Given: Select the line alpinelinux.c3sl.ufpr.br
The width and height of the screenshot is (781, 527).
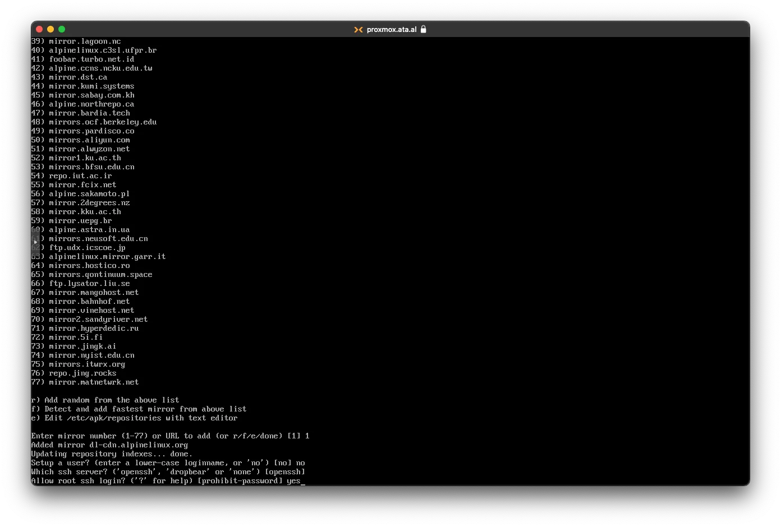Looking at the screenshot, I should pyautogui.click(x=94, y=50).
